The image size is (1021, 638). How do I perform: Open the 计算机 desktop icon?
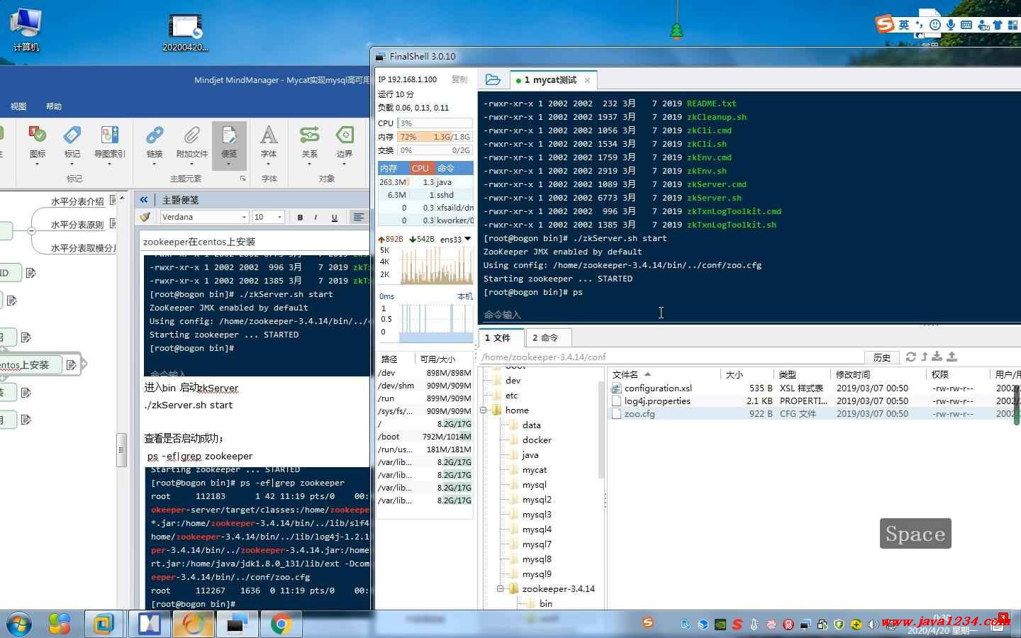(26, 28)
